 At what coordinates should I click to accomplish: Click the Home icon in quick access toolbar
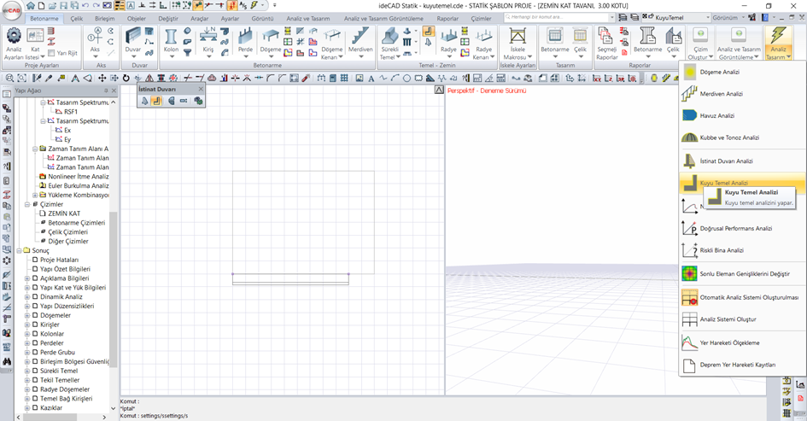(x=31, y=6)
